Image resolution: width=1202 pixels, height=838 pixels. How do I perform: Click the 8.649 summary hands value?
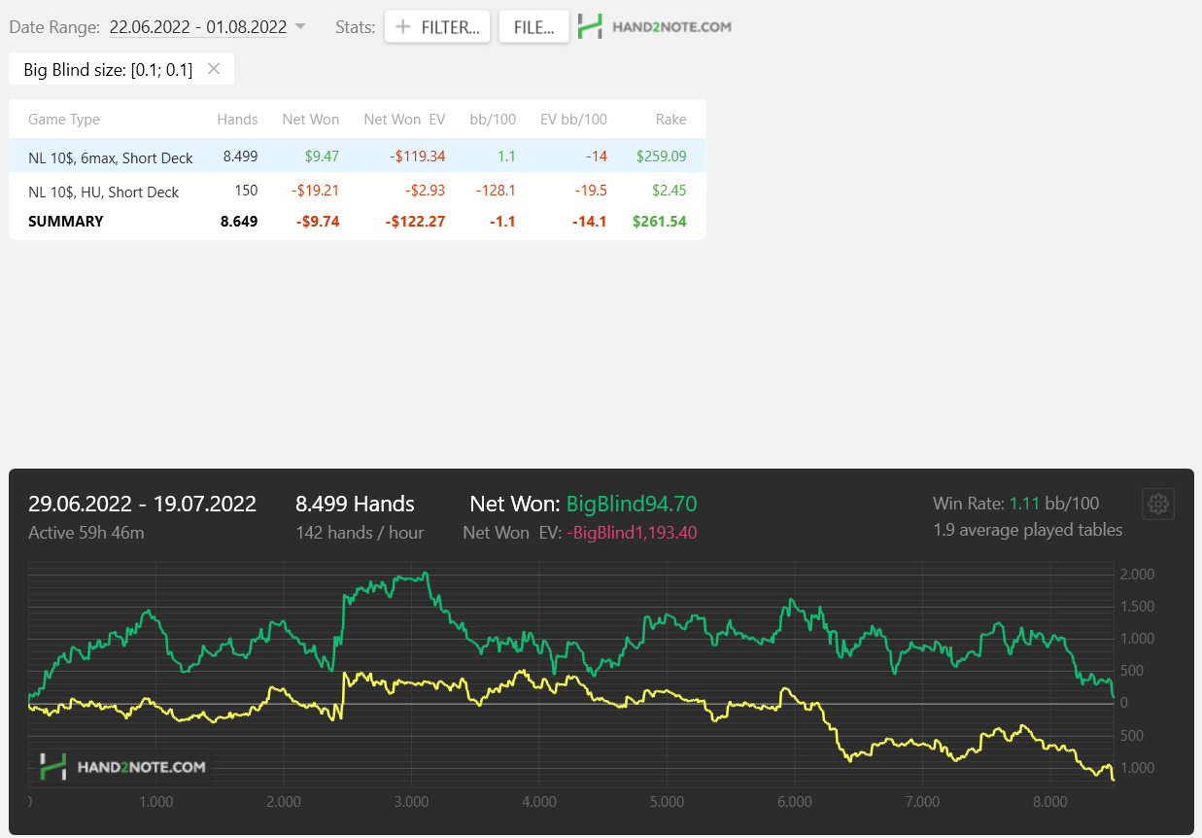pos(239,221)
